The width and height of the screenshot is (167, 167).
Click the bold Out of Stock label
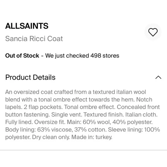[22, 56]
